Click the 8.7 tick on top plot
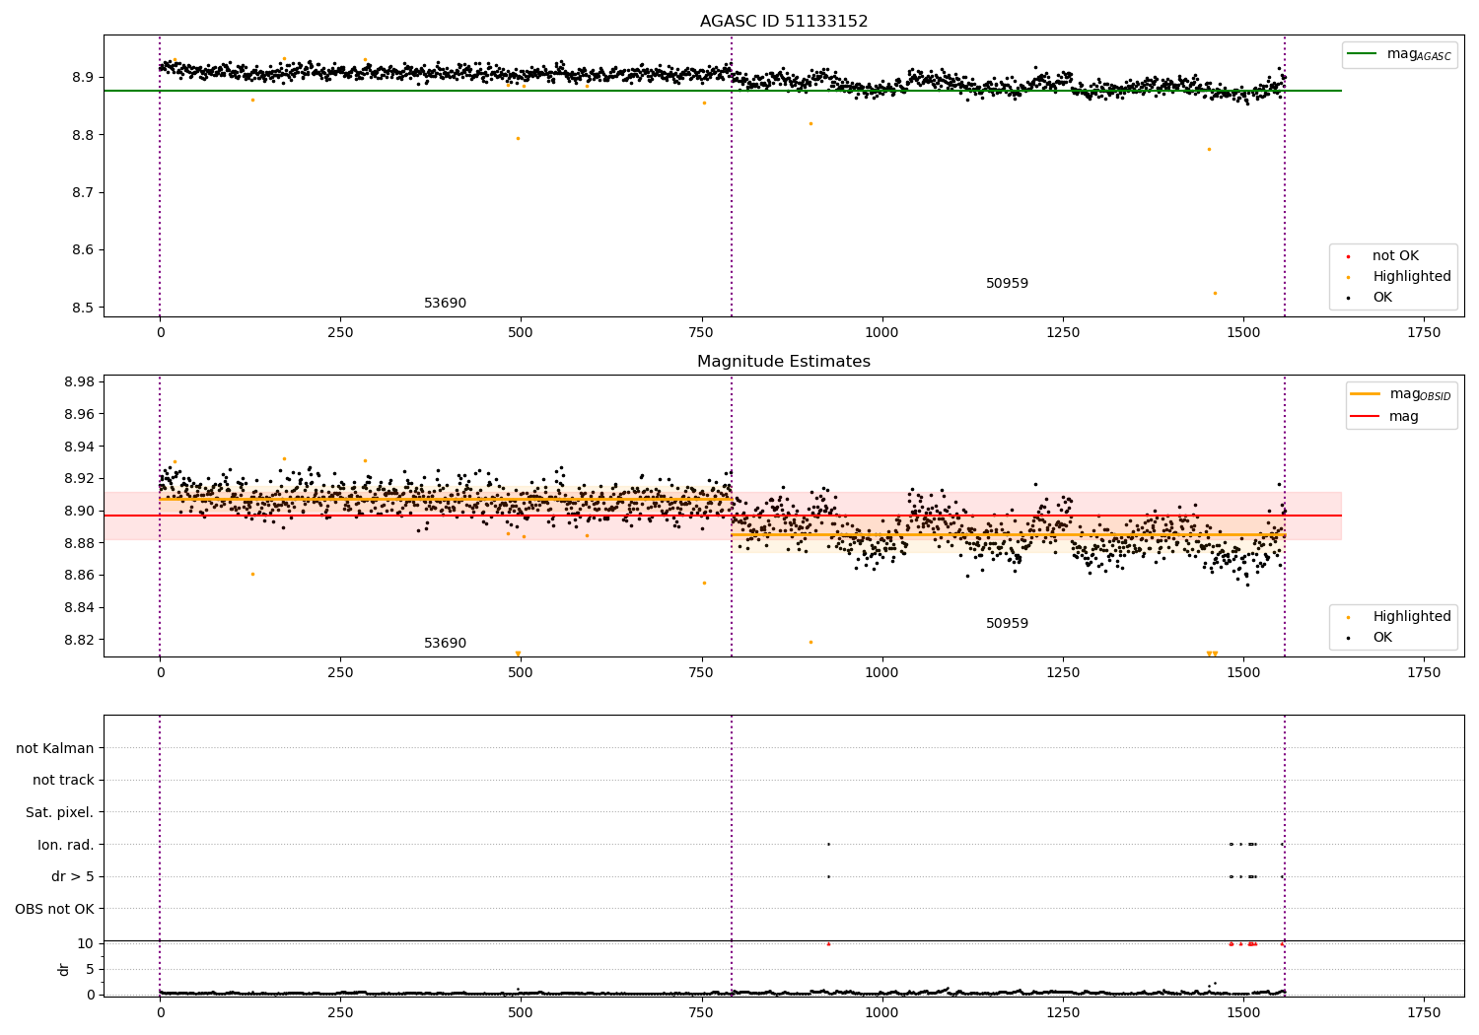The width and height of the screenshot is (1479, 1035). point(83,193)
